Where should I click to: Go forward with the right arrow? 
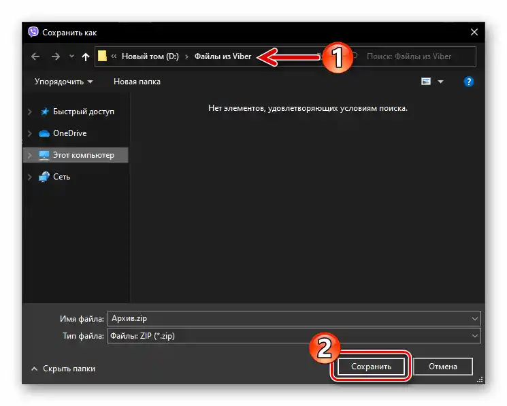[x=56, y=56]
